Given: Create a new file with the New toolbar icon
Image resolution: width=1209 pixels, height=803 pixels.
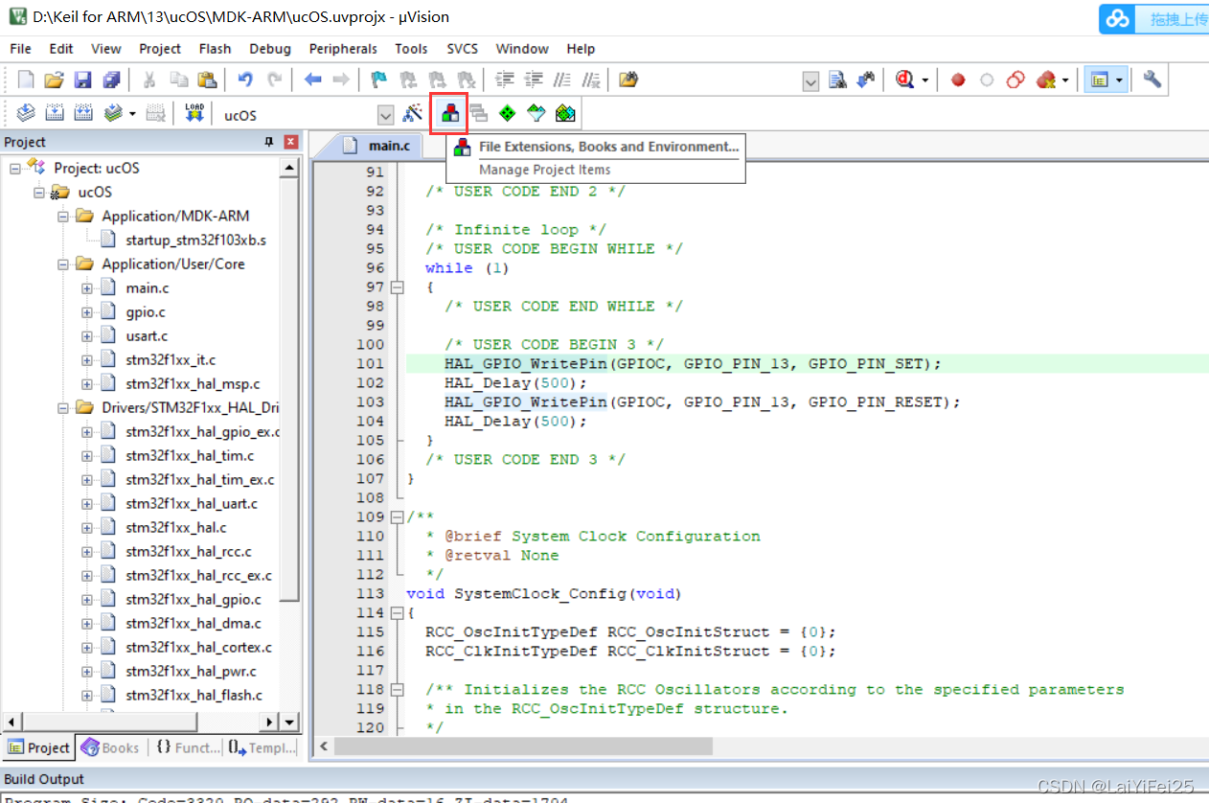Looking at the screenshot, I should coord(26,80).
